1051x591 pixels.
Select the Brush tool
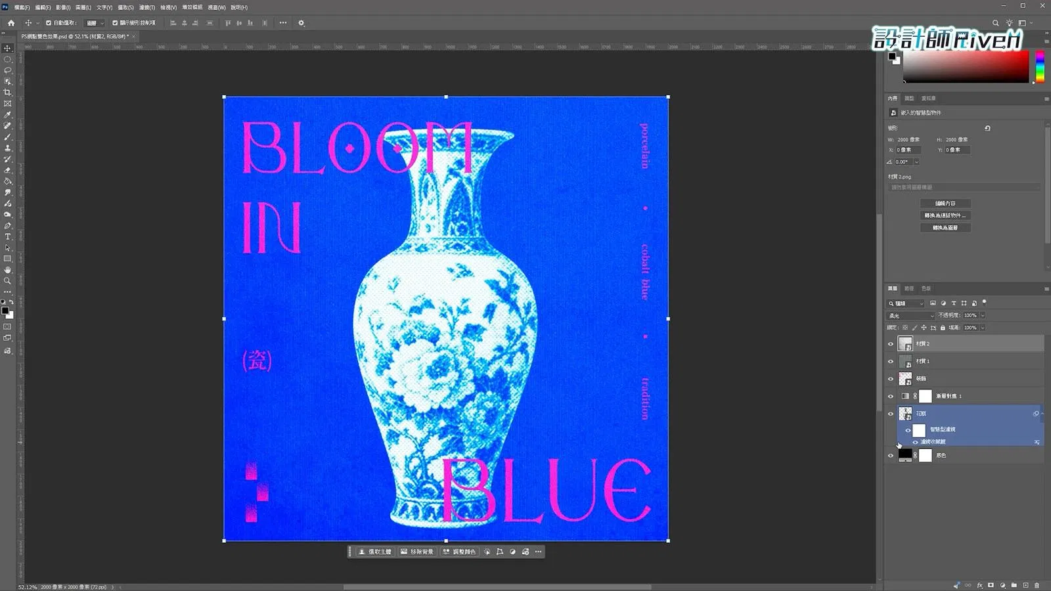8,137
